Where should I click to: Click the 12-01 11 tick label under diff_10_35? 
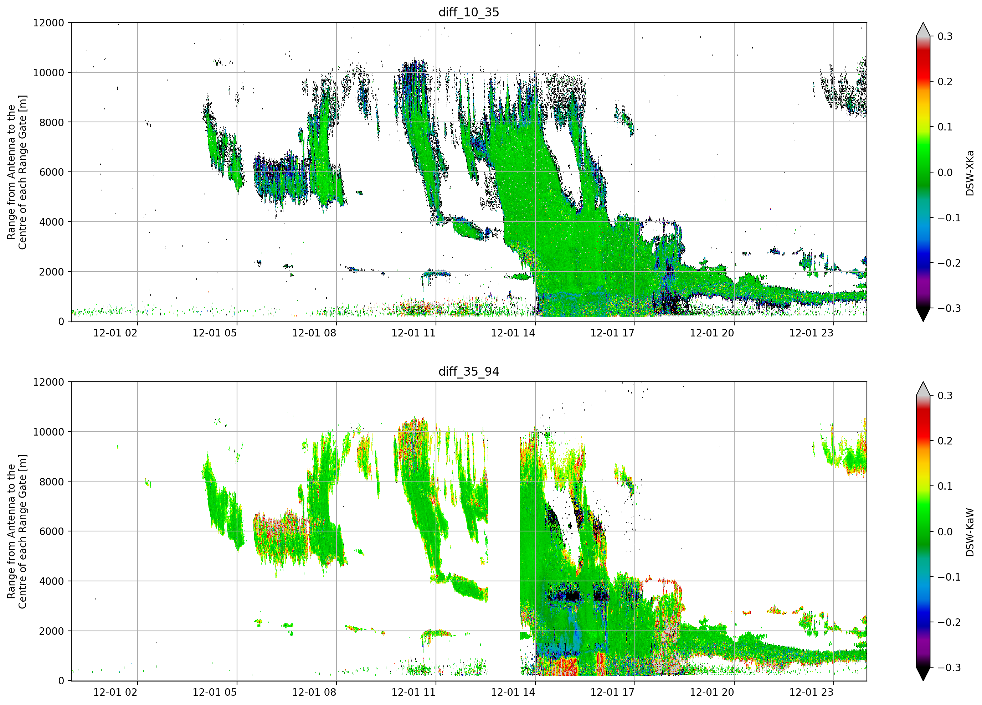point(413,333)
